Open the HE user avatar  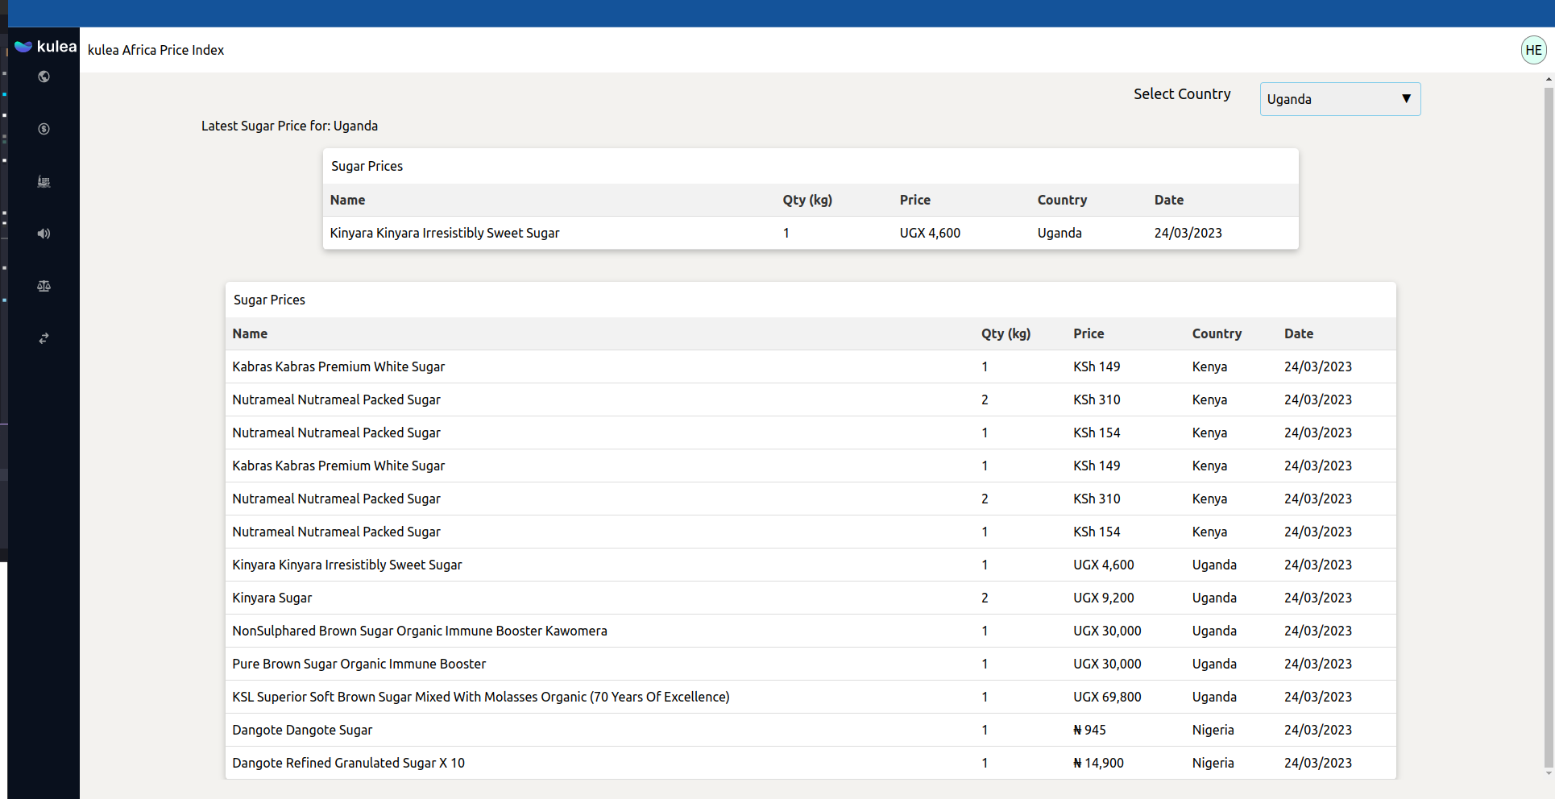[x=1533, y=50]
